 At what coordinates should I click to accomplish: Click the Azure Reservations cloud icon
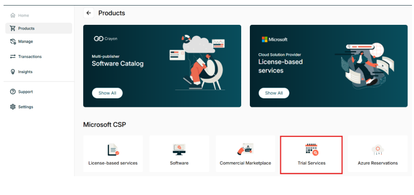pos(378,149)
